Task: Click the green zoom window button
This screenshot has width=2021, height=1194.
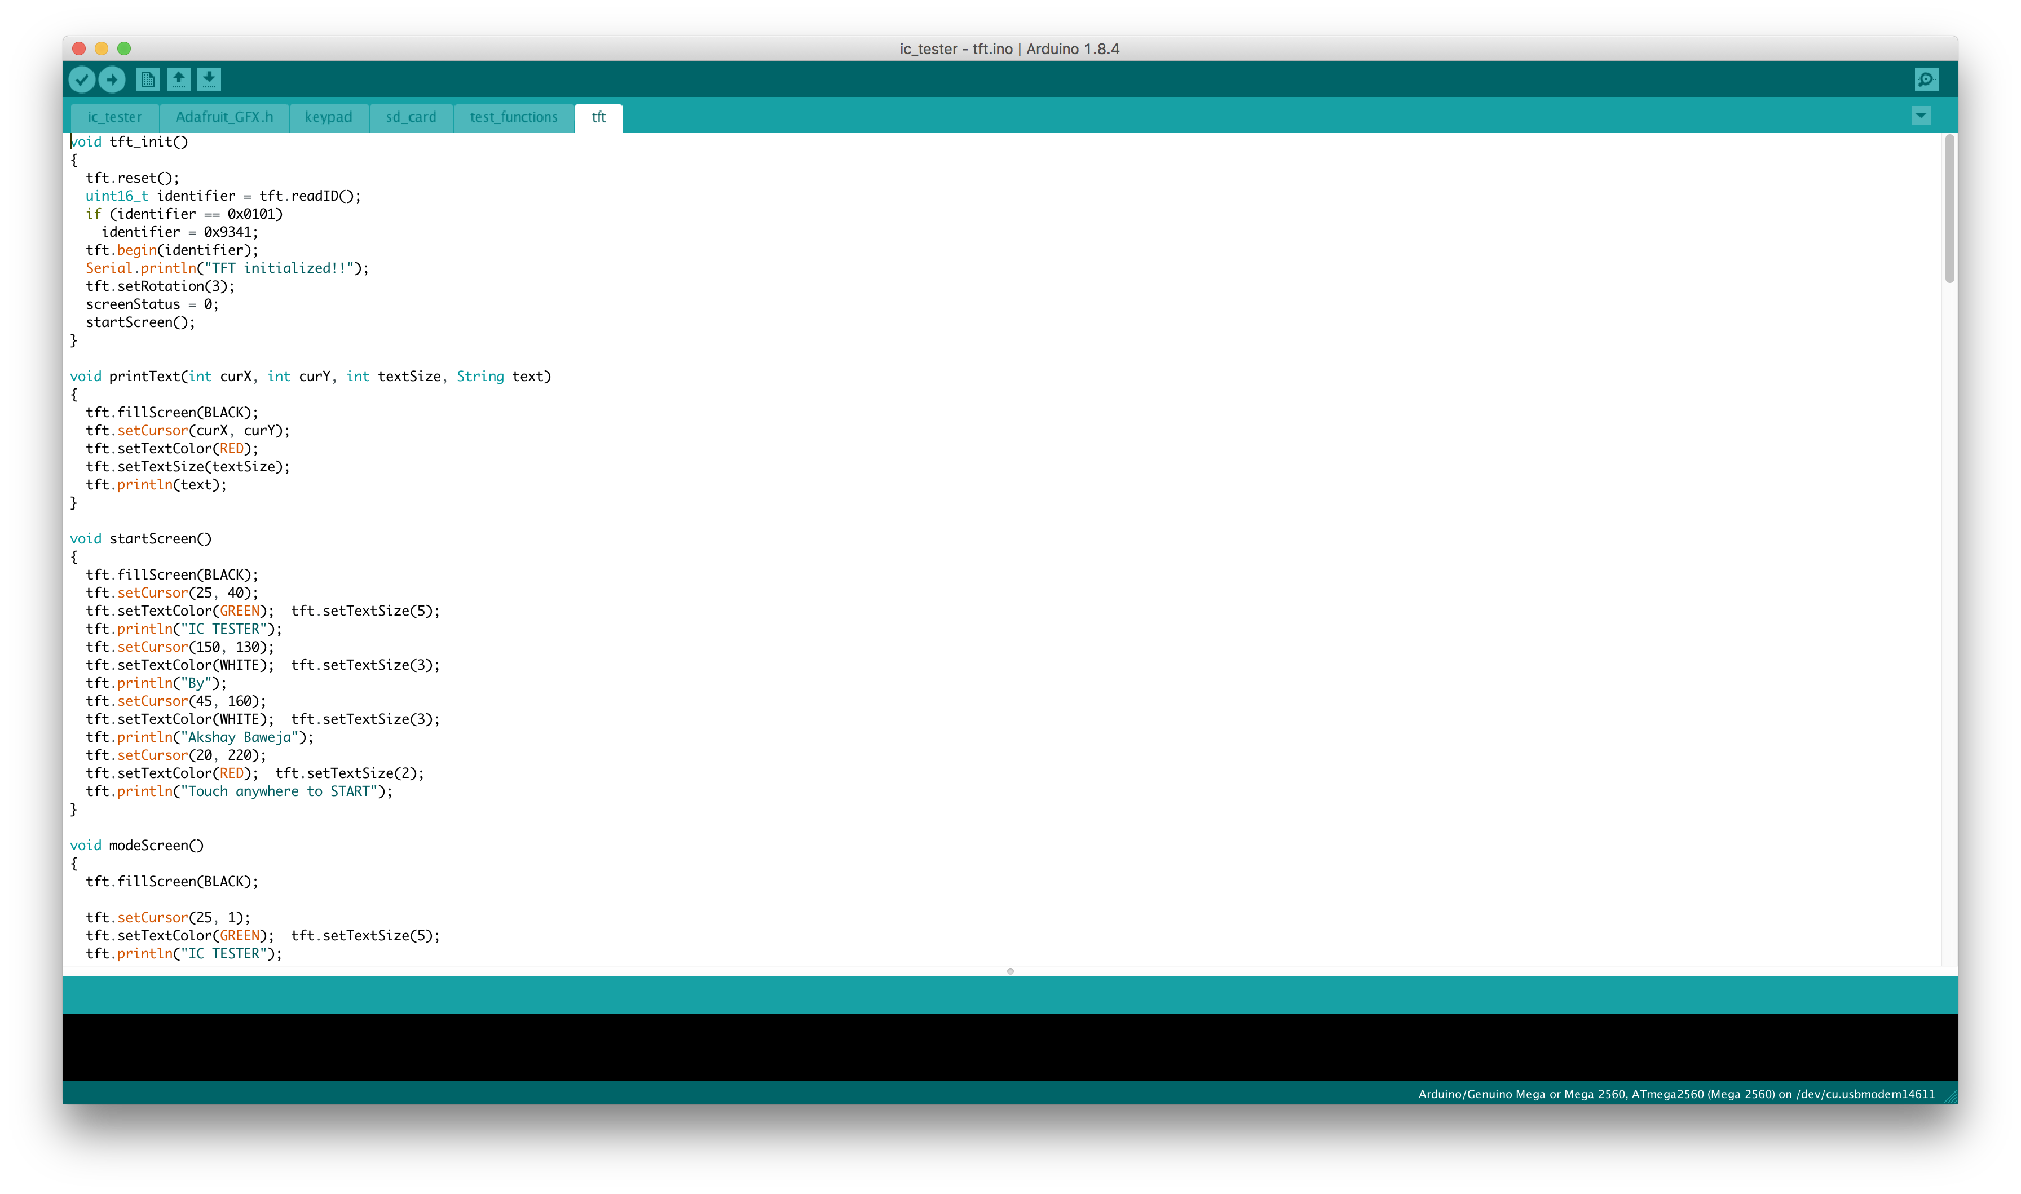Action: click(x=124, y=48)
